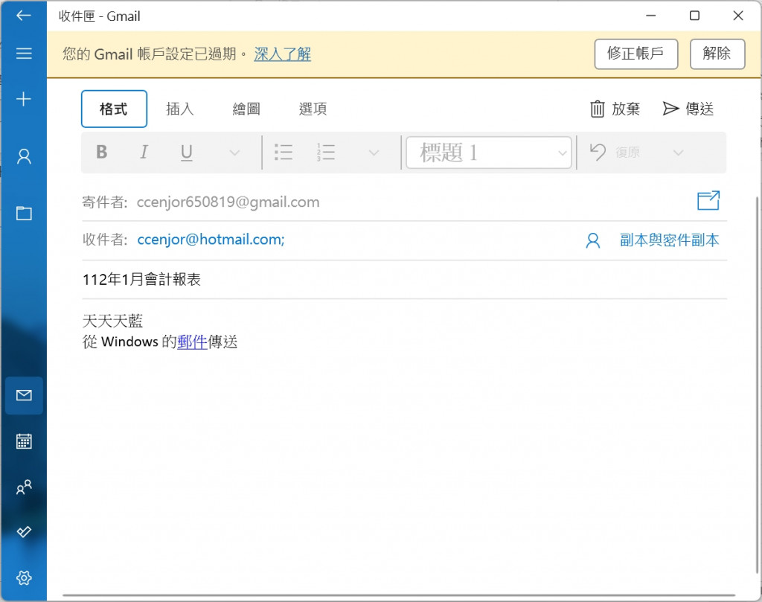Maximize the mail window
The width and height of the screenshot is (762, 602).
[x=694, y=16]
